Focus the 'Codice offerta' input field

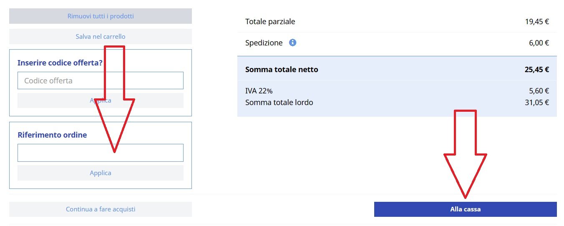coord(63,80)
